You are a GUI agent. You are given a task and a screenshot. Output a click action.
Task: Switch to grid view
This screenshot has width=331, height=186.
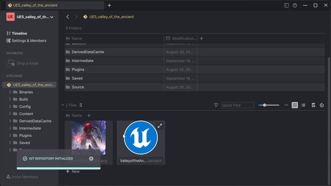click(x=295, y=105)
